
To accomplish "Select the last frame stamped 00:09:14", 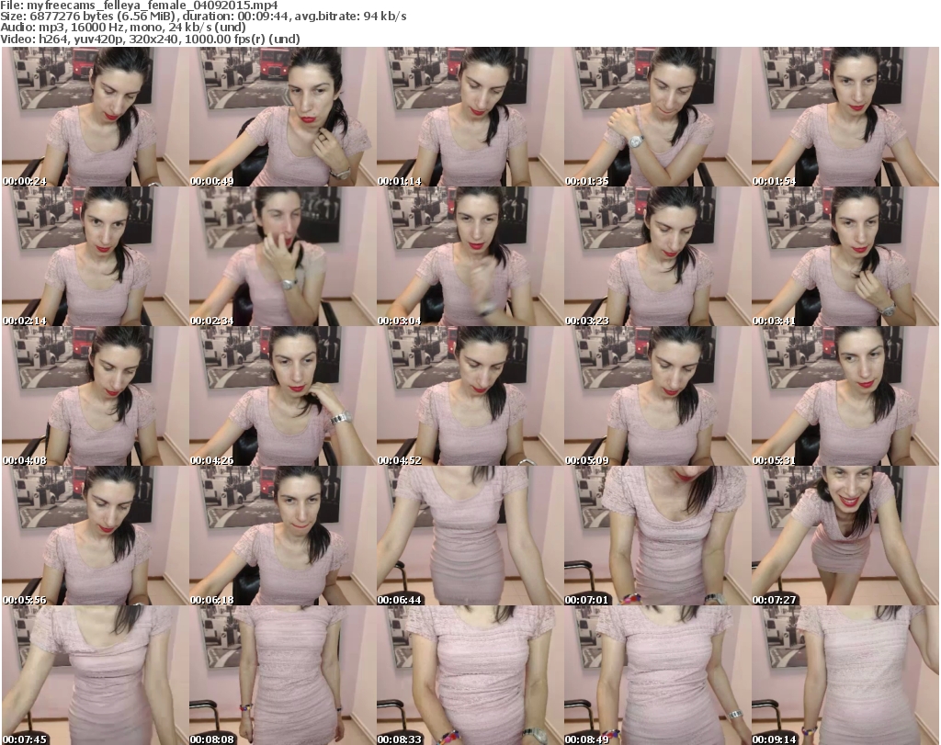I will point(845,675).
